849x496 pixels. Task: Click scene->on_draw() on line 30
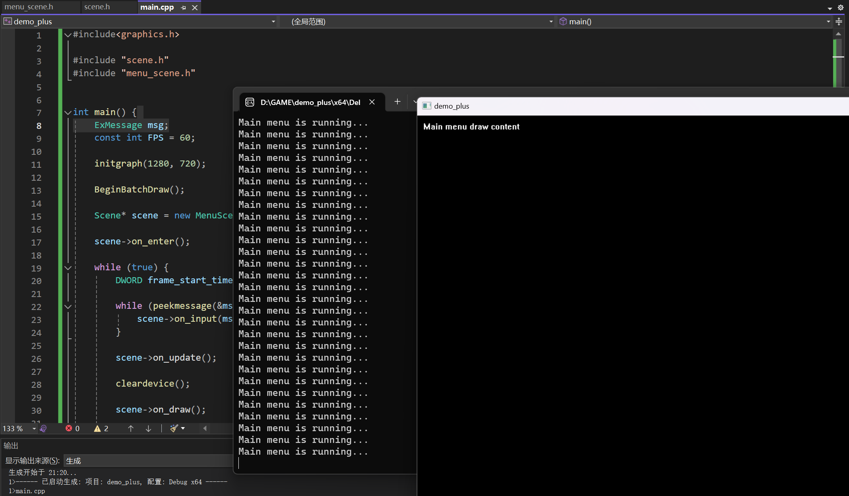[161, 410]
